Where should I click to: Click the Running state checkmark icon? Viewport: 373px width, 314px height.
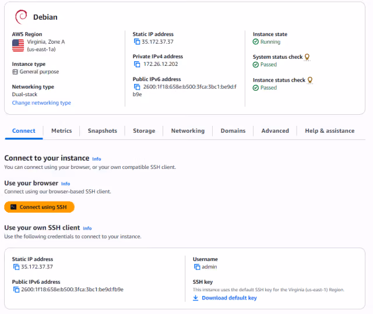coord(256,42)
